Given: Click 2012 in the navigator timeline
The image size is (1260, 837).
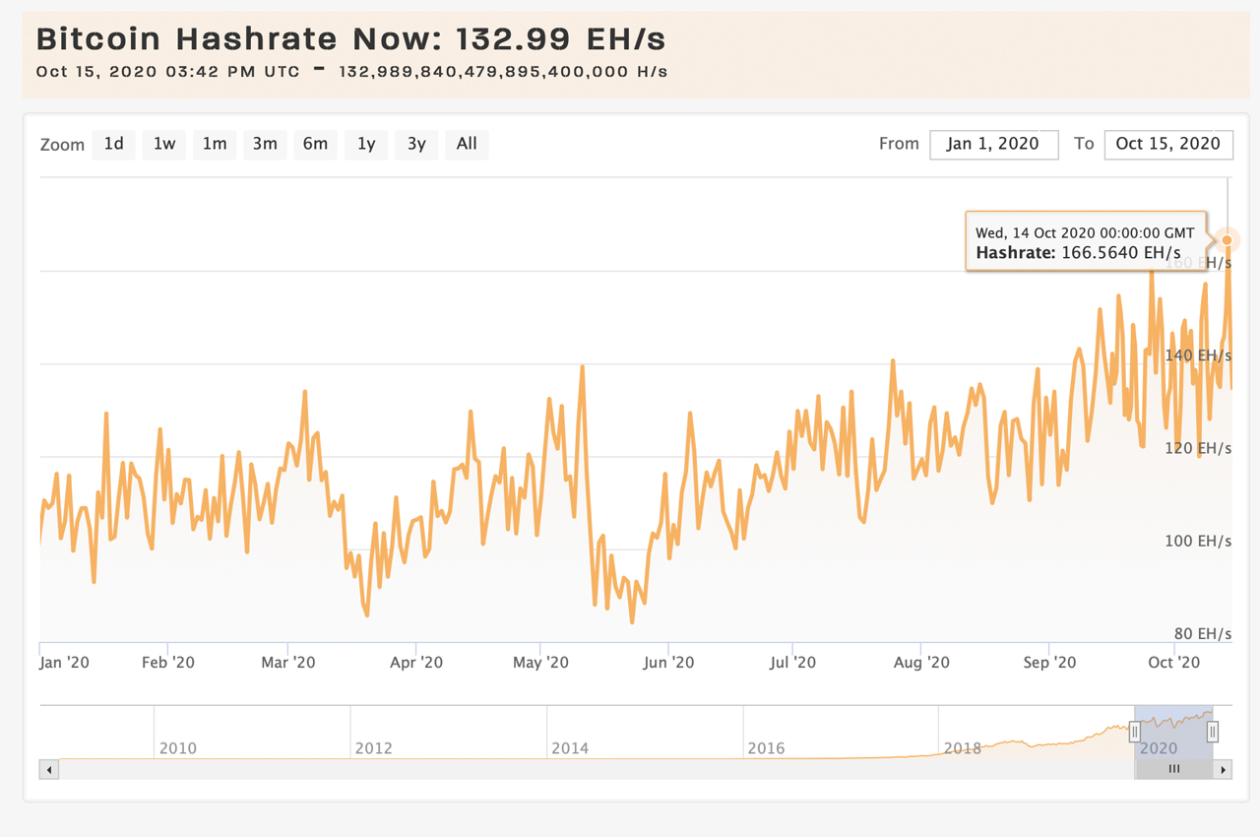Looking at the screenshot, I should [x=373, y=748].
